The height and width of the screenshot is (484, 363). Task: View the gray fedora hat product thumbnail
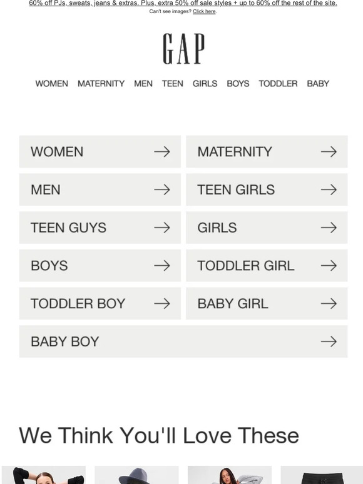tap(136, 475)
